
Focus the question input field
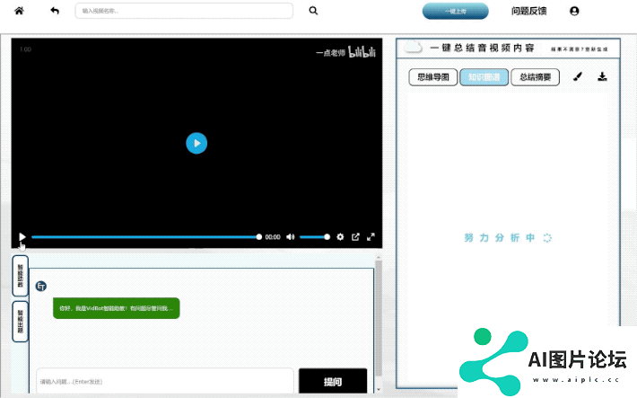(x=164, y=381)
